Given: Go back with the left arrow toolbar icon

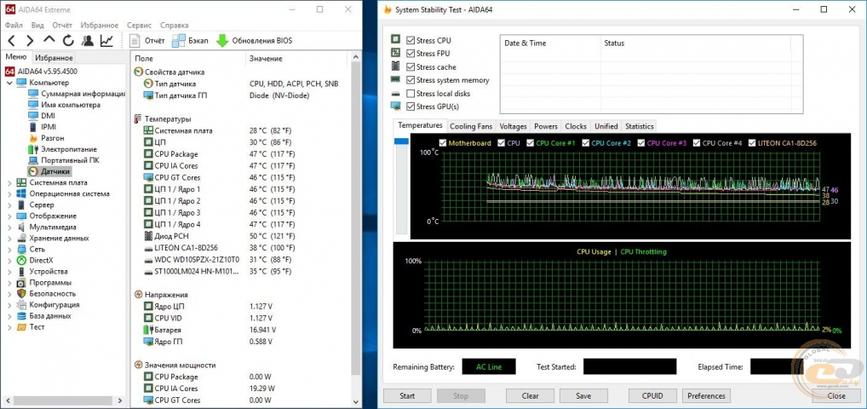Looking at the screenshot, I should [11, 40].
